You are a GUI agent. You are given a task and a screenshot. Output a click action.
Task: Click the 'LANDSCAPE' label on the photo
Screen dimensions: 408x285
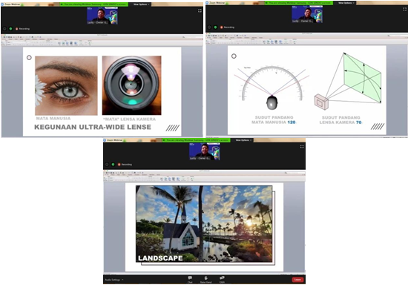click(x=160, y=258)
